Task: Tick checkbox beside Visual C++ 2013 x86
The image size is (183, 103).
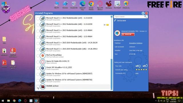Action: [x=38, y=37]
